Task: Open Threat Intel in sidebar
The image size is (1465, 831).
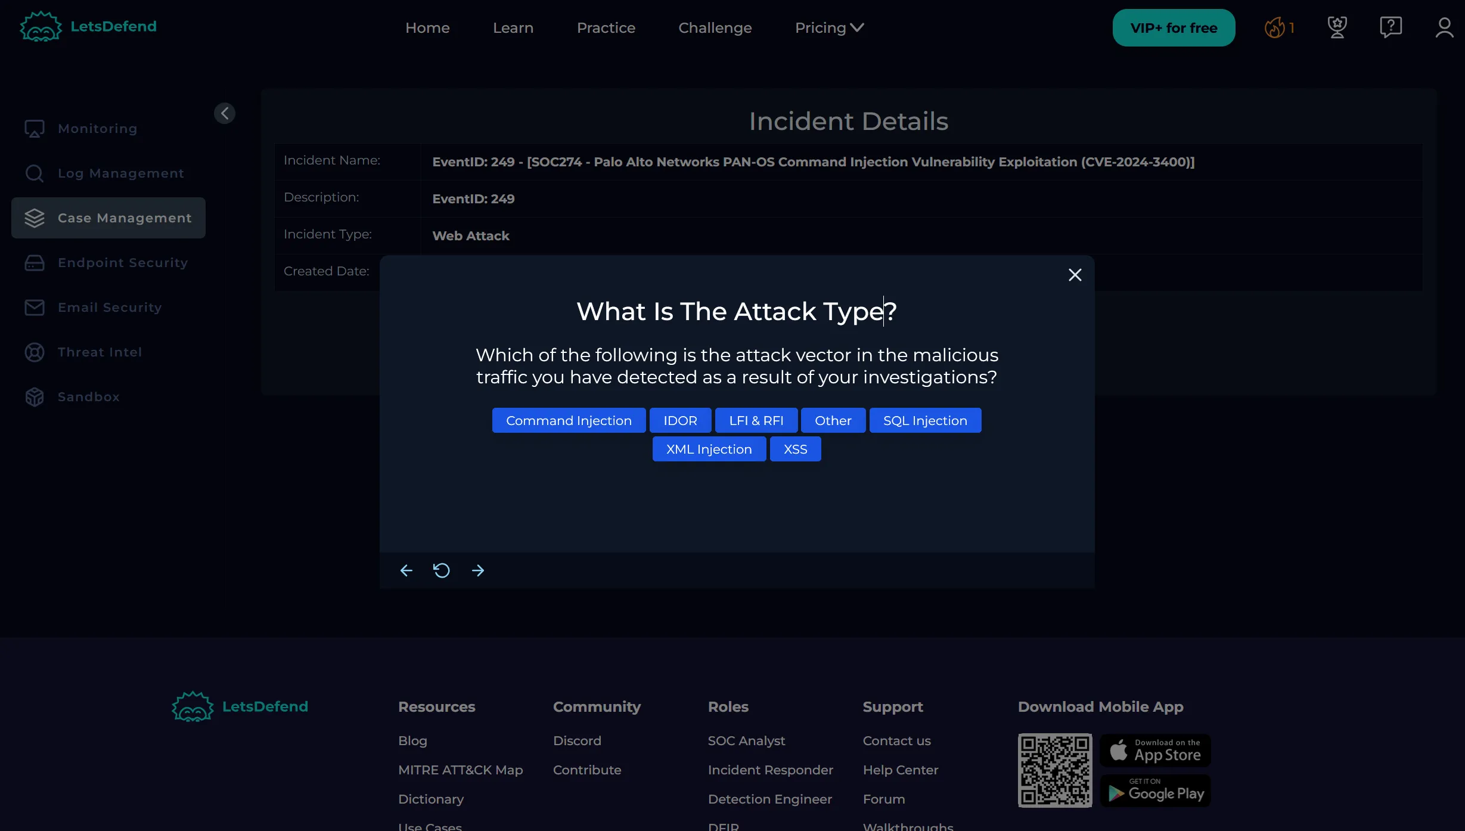Action: pos(100,352)
